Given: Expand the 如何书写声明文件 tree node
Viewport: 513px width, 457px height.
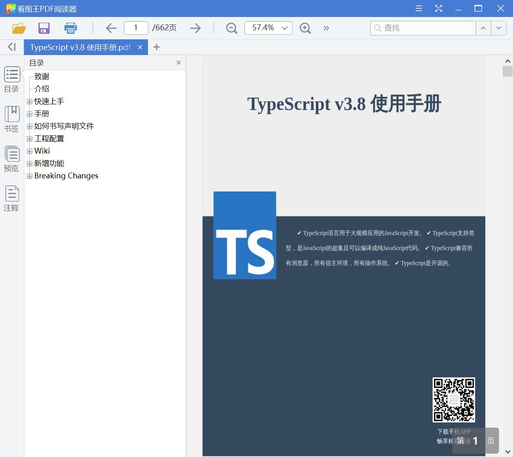Looking at the screenshot, I should 29,126.
